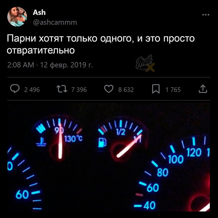This screenshot has width=218, height=218.
Task: Click the reply speech bubble icon
Action: tap(15, 89)
